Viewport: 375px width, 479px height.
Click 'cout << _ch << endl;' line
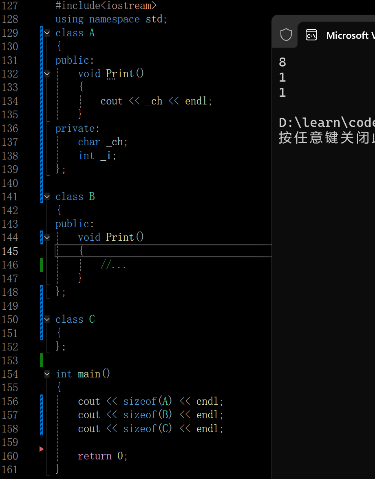click(x=156, y=101)
